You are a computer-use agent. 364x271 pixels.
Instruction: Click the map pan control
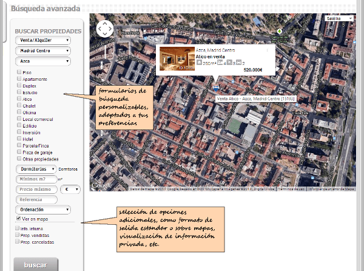click(x=105, y=29)
